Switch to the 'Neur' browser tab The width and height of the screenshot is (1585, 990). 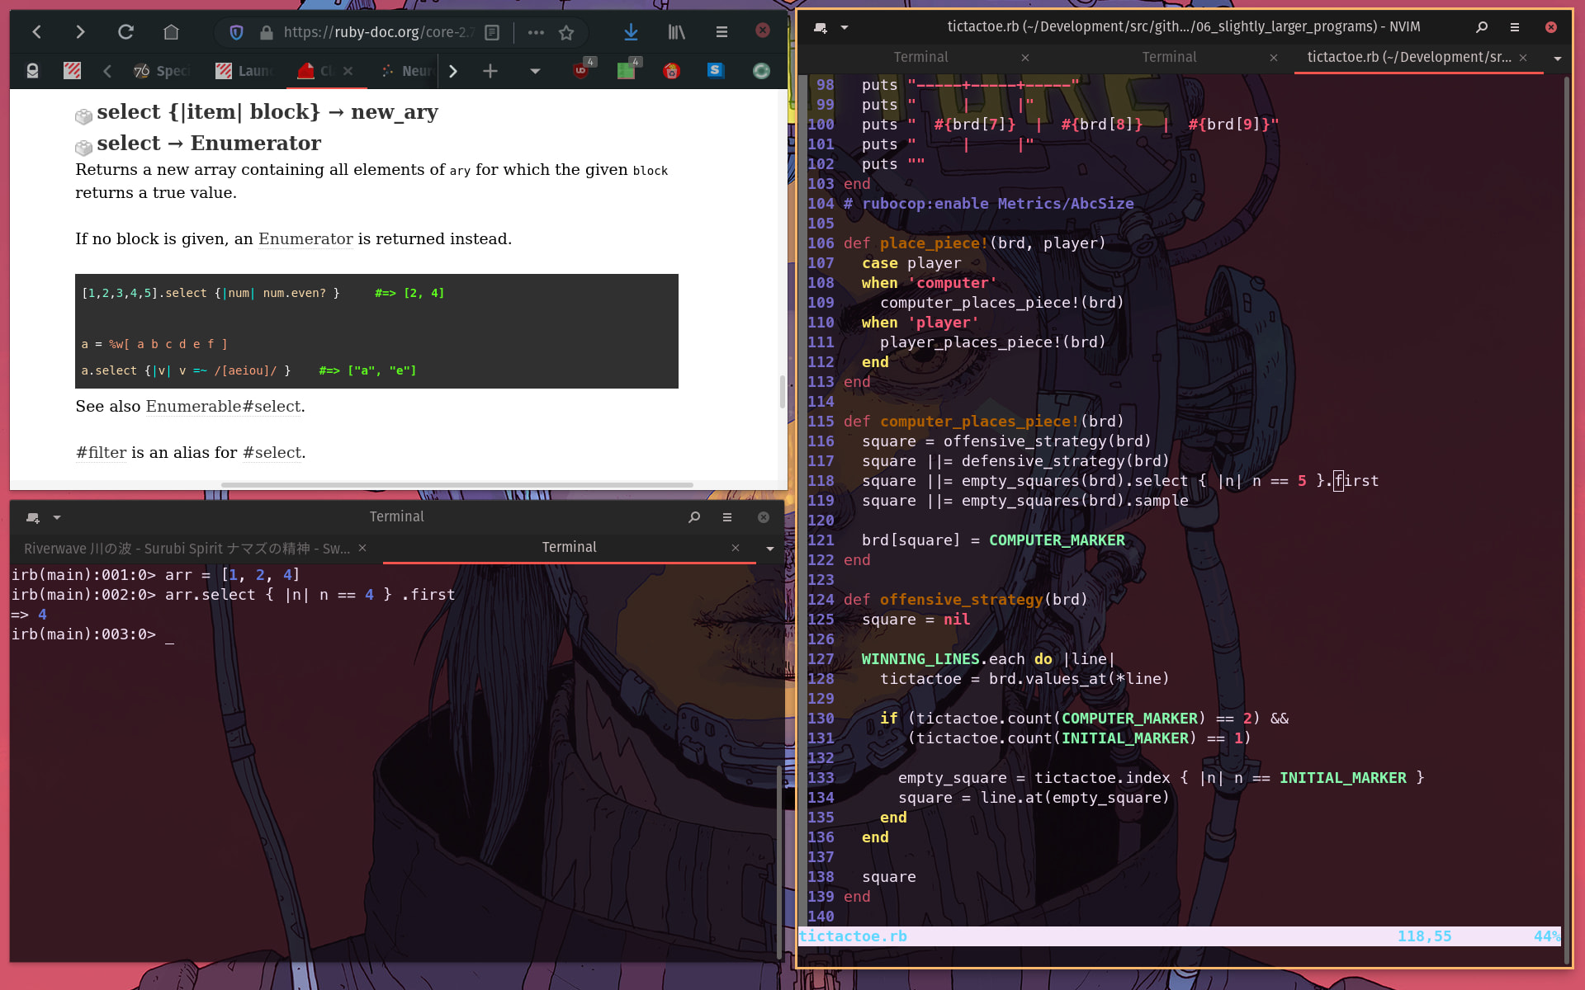408,71
